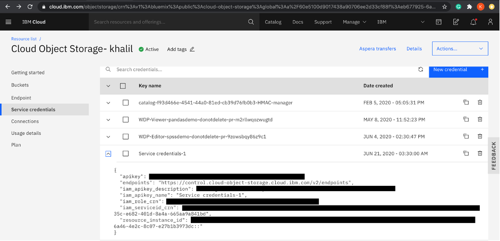Open Buckets in sidebar
Image resolution: width=500 pixels, height=241 pixels.
pyautogui.click(x=20, y=85)
